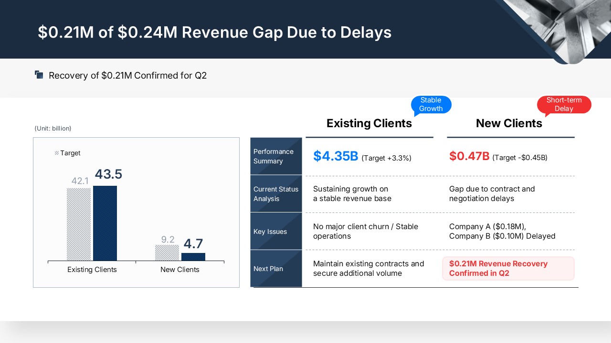This screenshot has height=343, width=611.
Task: Select the dark blue 43.5 bar
Action: pyautogui.click(x=105, y=223)
